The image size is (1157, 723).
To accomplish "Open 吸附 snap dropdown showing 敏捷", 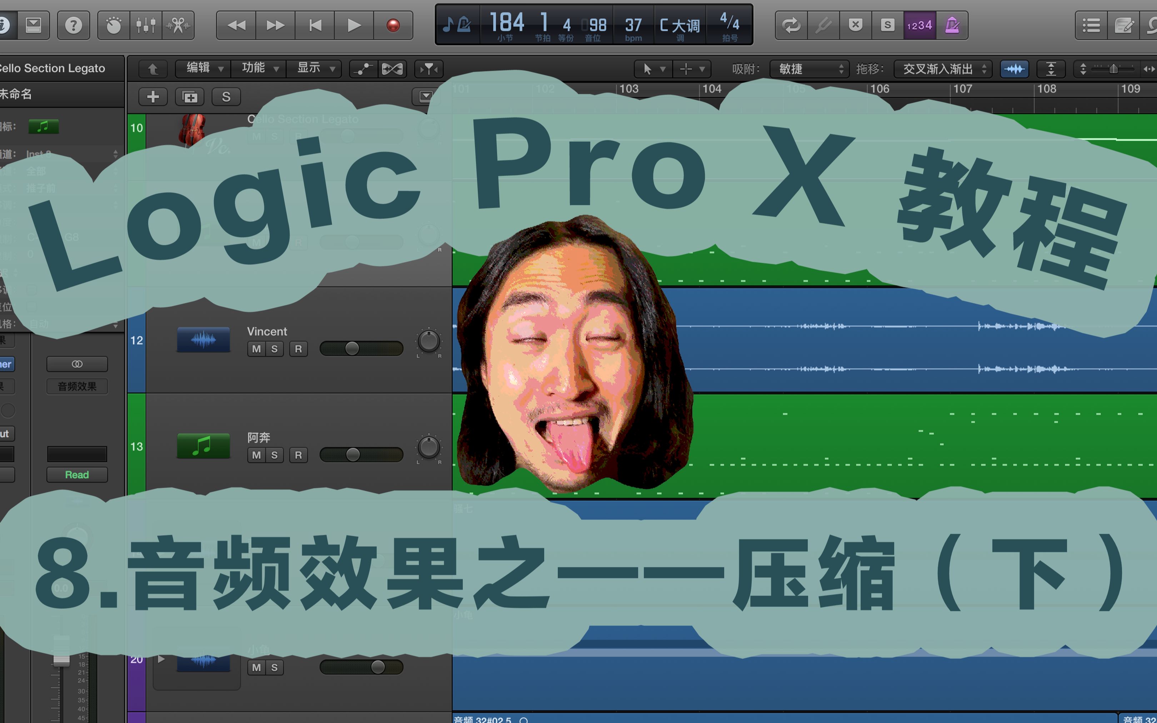I will click(810, 69).
